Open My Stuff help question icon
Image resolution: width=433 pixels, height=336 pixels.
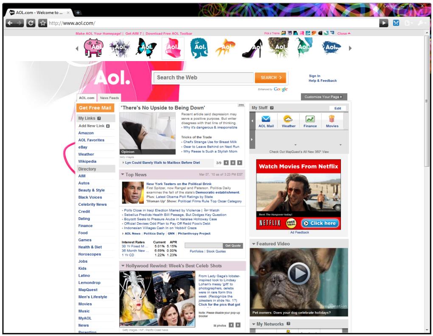(272, 108)
